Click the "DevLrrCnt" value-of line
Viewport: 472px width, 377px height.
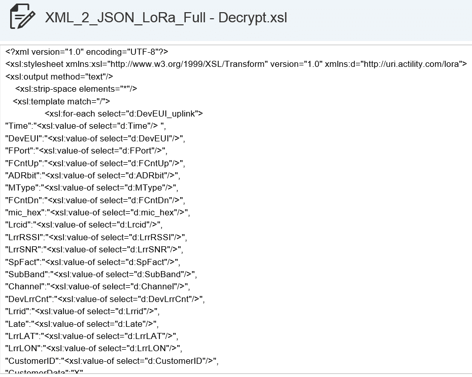[x=105, y=299]
